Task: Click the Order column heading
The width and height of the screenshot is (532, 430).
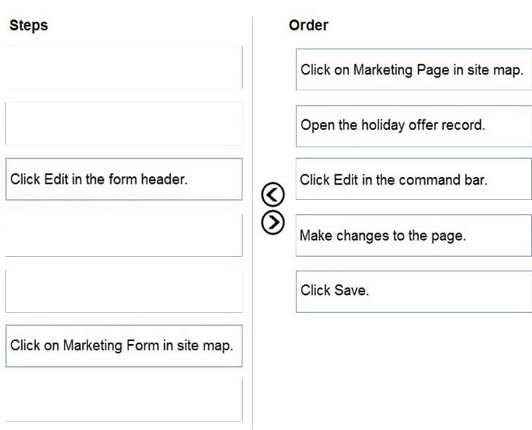Action: (309, 25)
